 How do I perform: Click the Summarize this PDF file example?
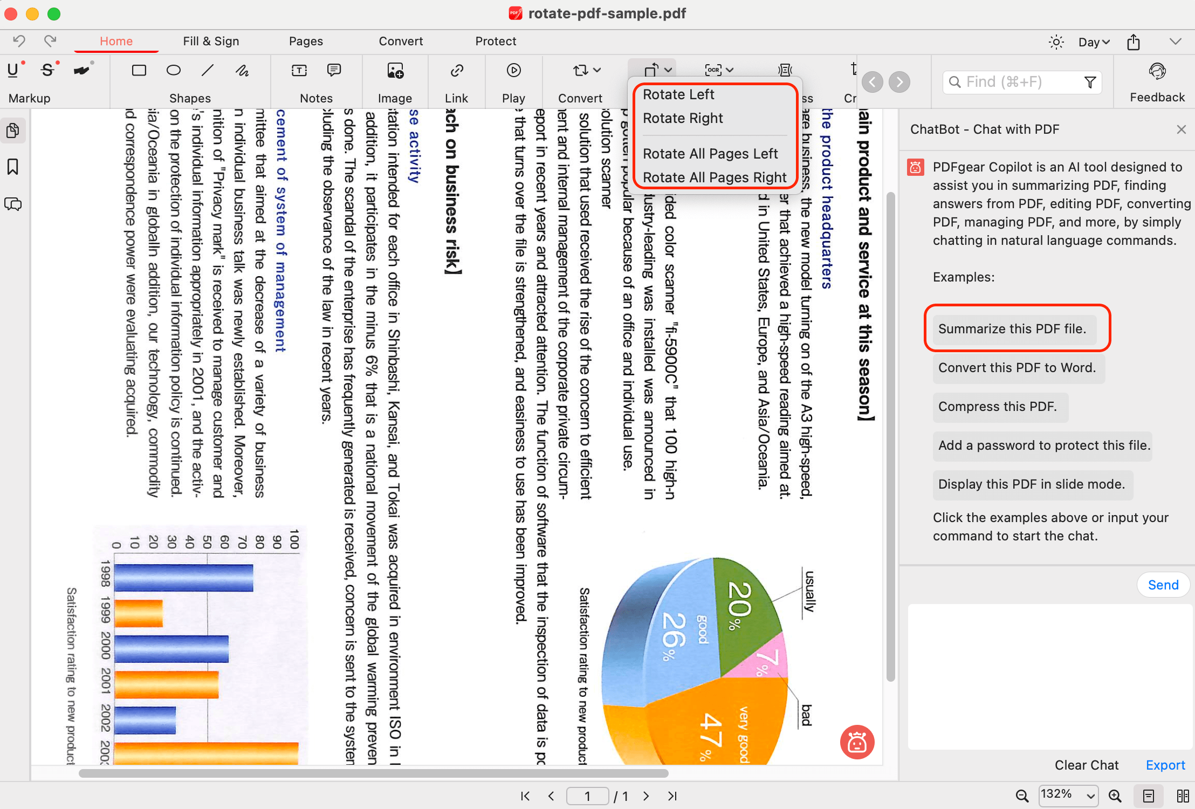pyautogui.click(x=1014, y=329)
